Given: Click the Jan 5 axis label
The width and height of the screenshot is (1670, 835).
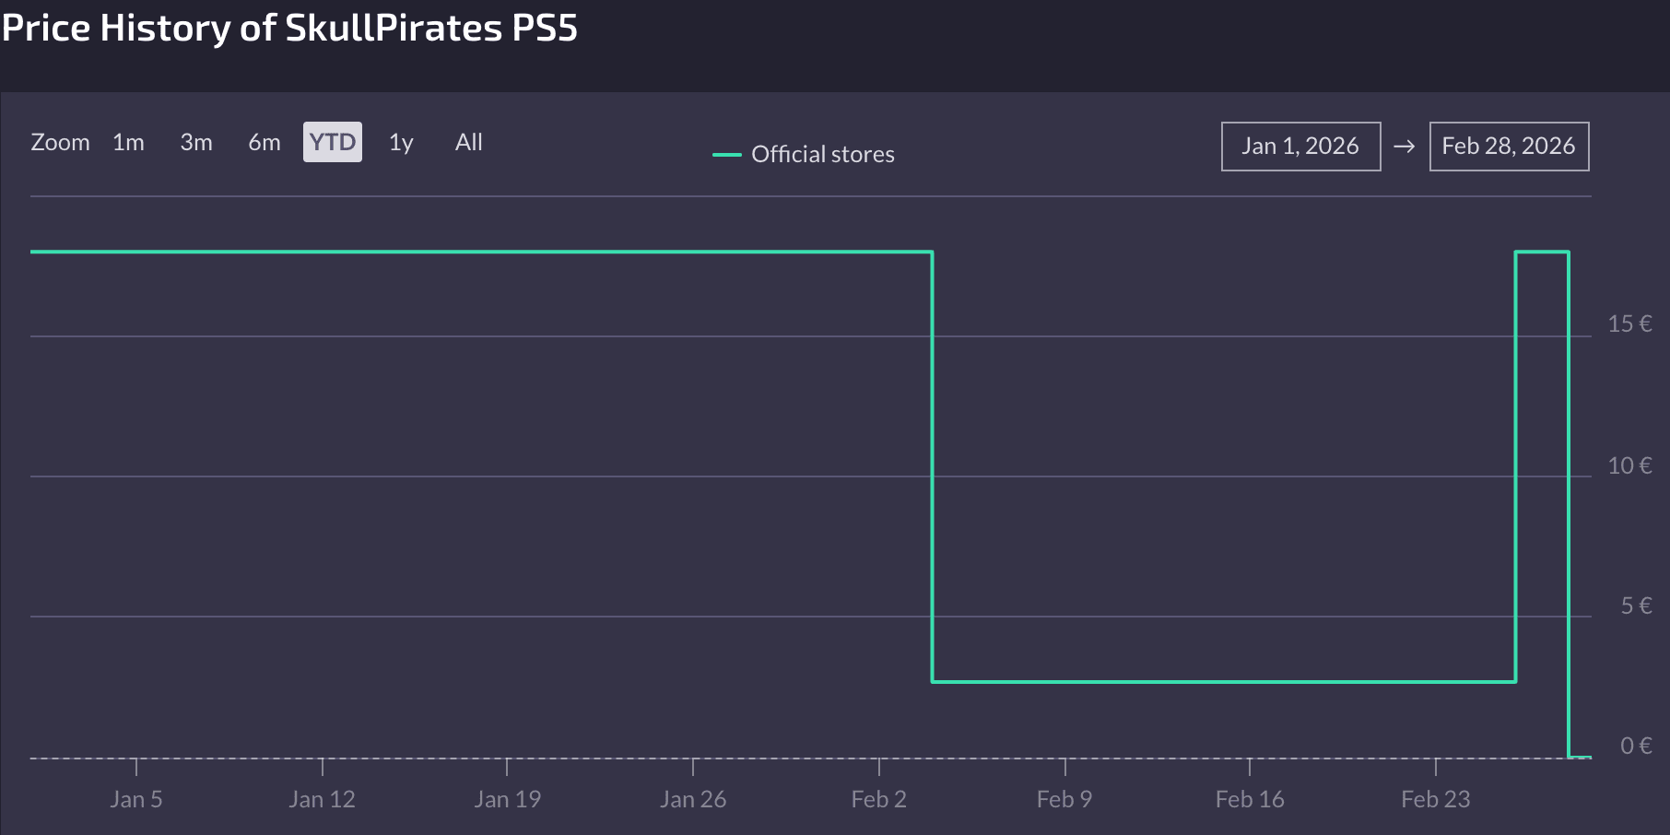Looking at the screenshot, I should pyautogui.click(x=136, y=799).
